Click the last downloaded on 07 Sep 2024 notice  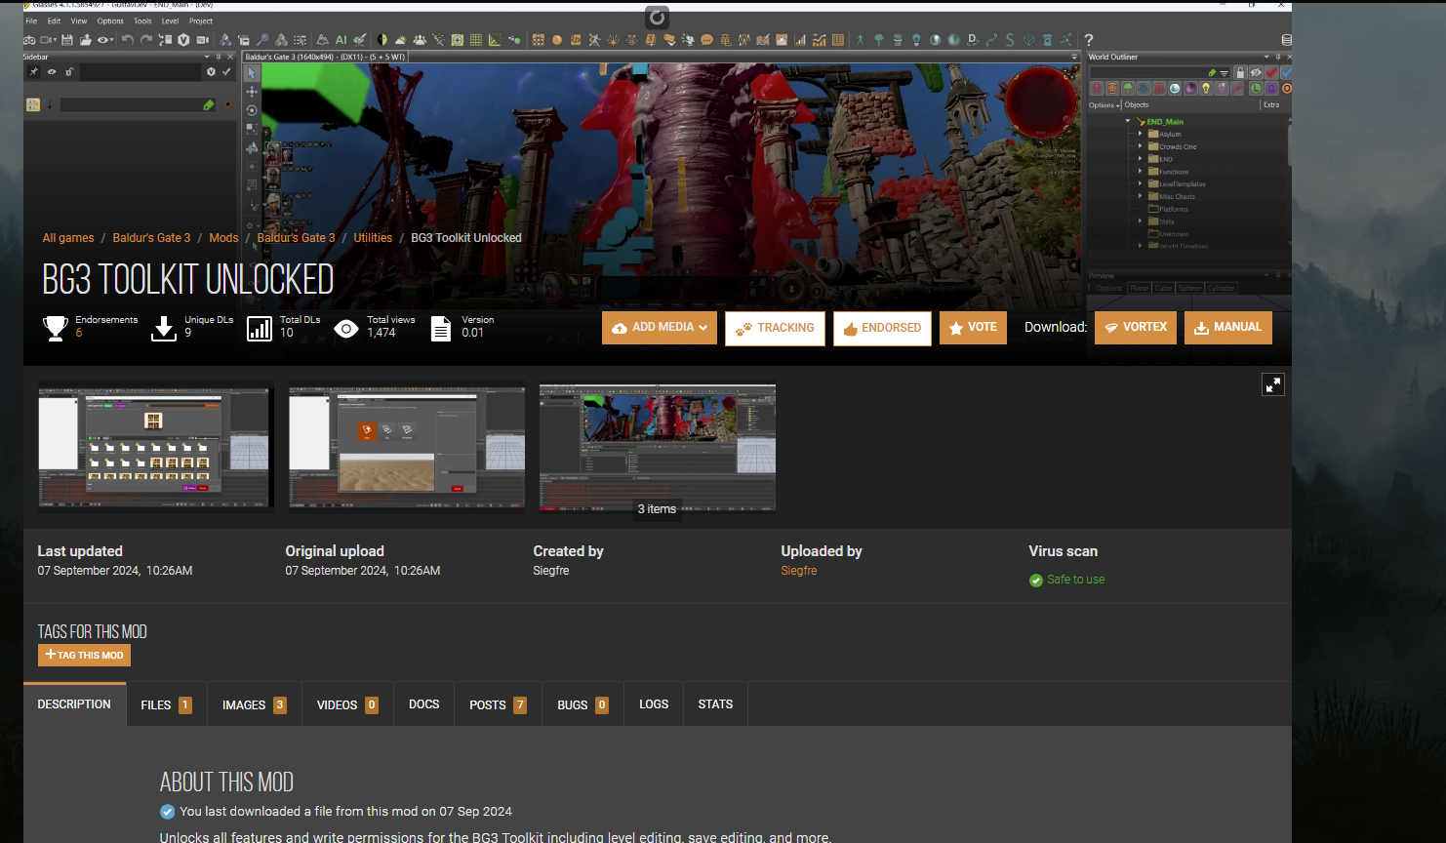[345, 812]
